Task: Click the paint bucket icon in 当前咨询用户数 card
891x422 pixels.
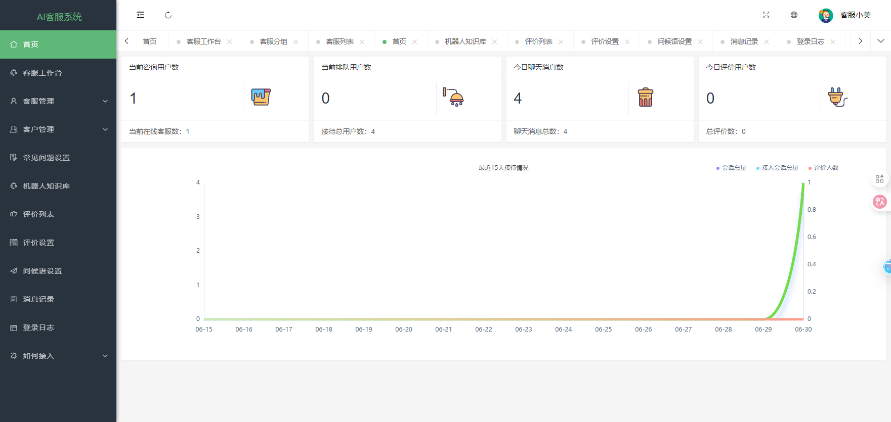Action: click(261, 97)
